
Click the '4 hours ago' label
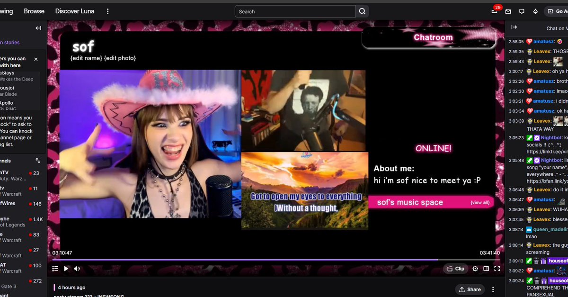71,288
